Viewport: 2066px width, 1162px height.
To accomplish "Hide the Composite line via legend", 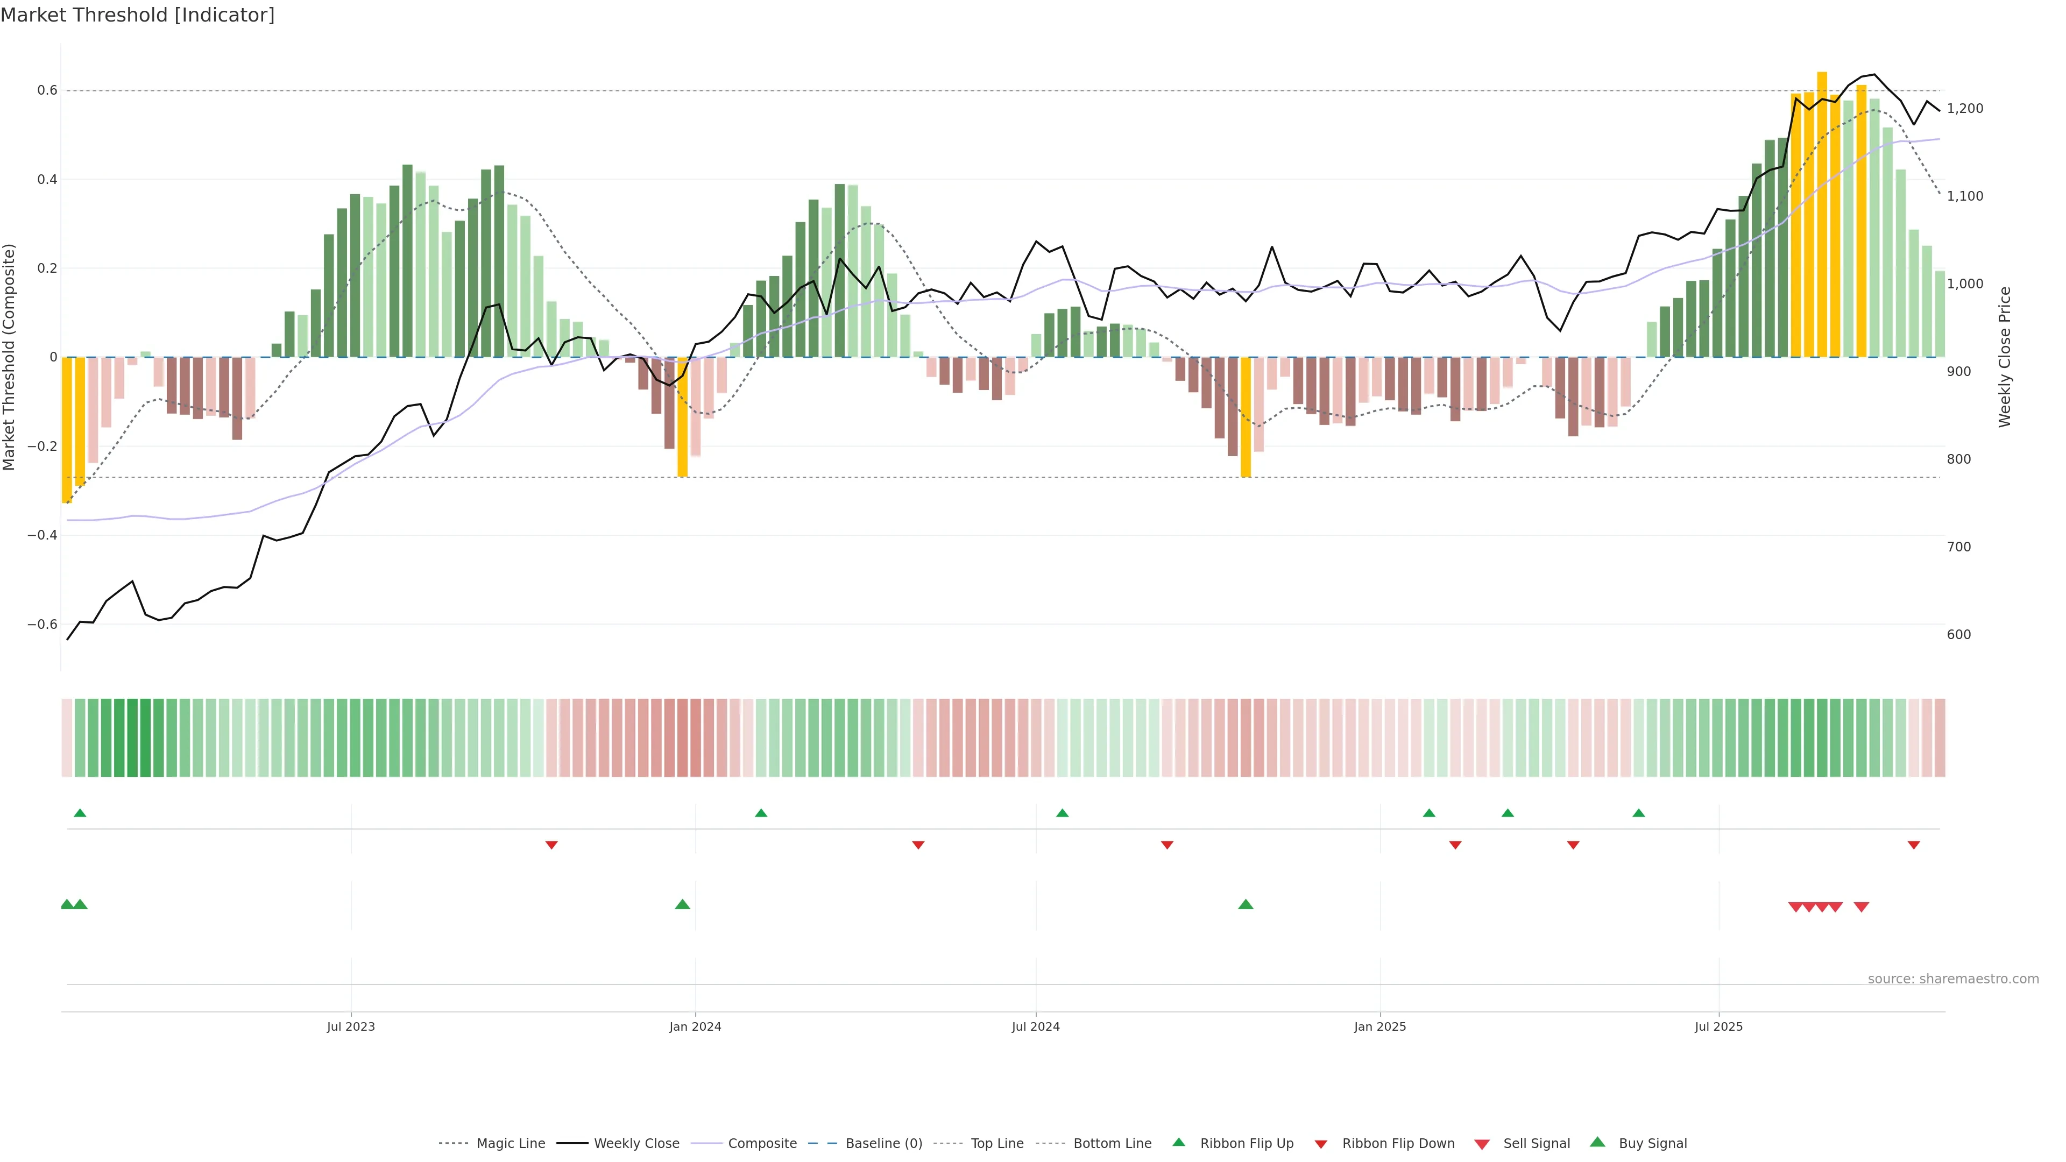I will 762,1144.
